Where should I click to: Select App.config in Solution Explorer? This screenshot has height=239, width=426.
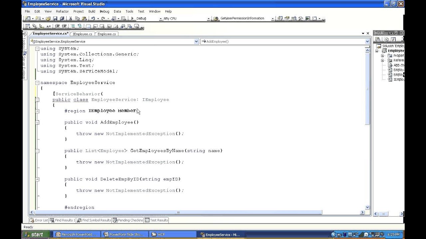point(396,65)
